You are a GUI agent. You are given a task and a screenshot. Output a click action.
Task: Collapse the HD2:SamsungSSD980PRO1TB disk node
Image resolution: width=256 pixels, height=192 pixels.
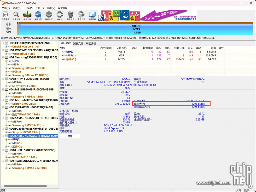pyautogui.click(x=3, y=57)
